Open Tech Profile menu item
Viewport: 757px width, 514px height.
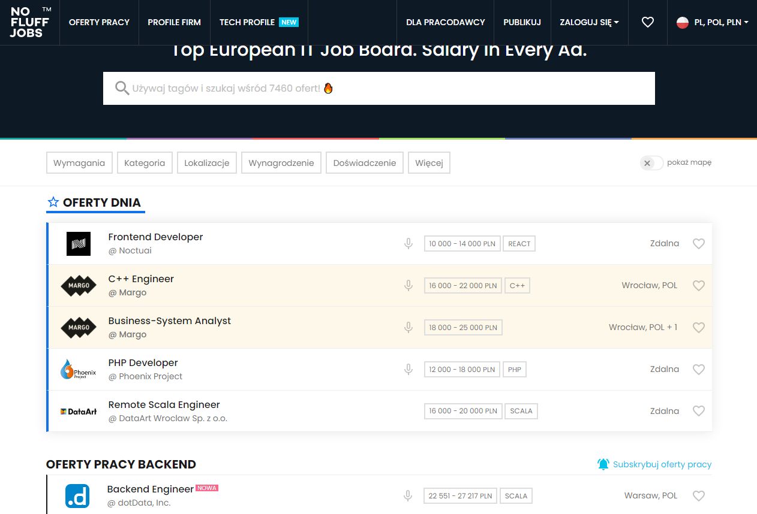point(259,22)
